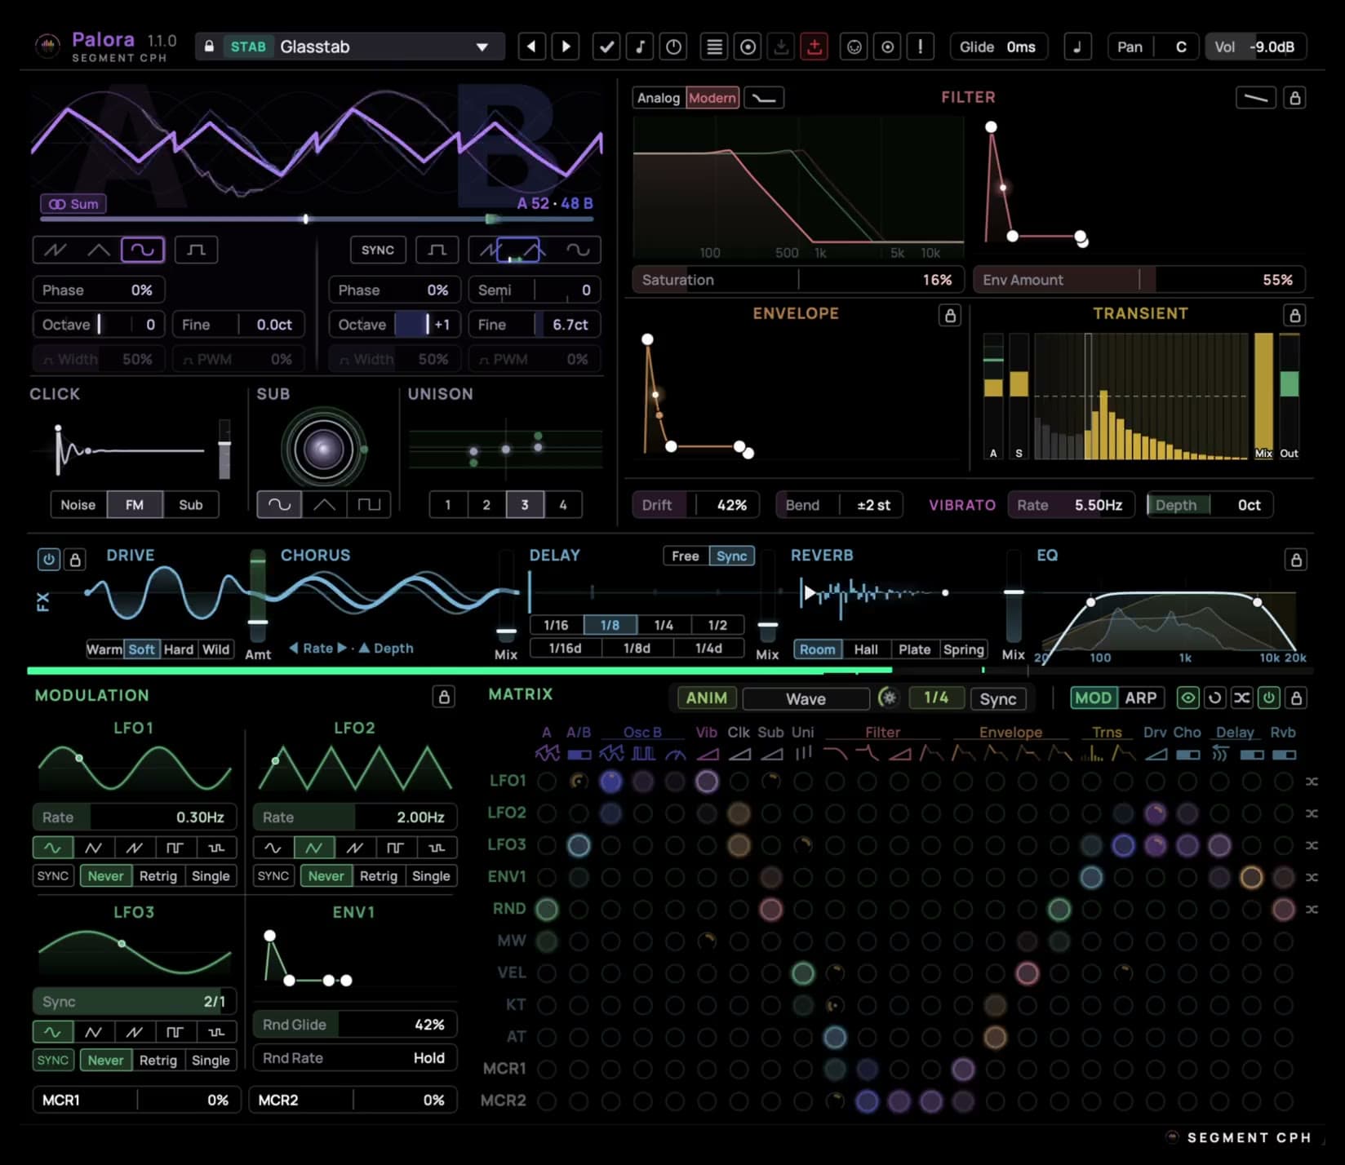Image resolution: width=1345 pixels, height=1165 pixels.
Task: Click the randomize shuffle icon in Matrix header
Action: pos(1242,698)
